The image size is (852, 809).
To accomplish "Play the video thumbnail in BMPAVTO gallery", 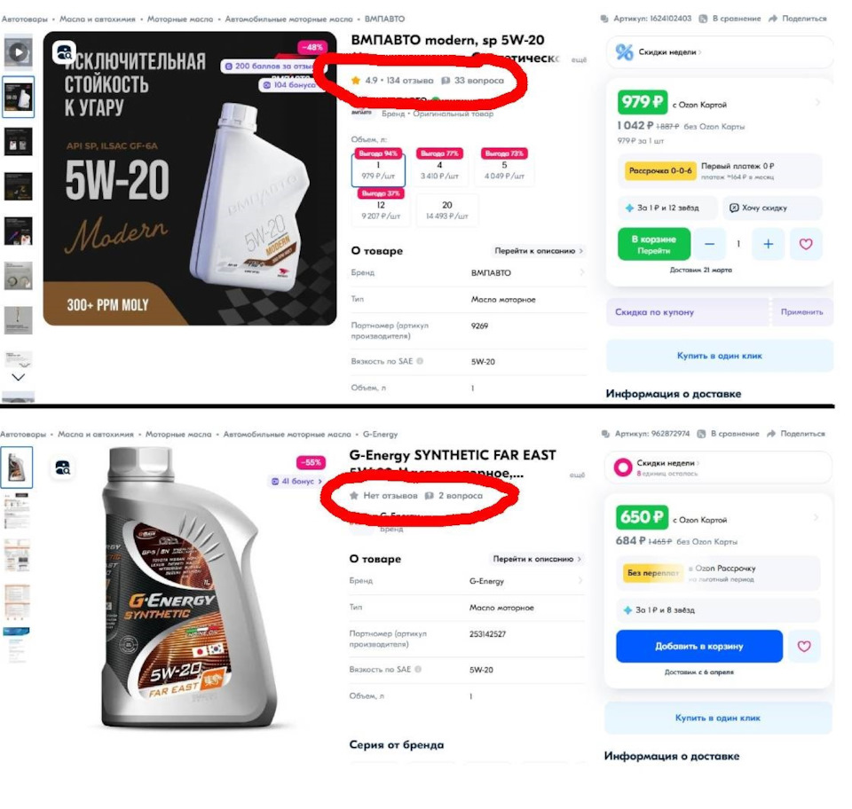I will pos(18,53).
